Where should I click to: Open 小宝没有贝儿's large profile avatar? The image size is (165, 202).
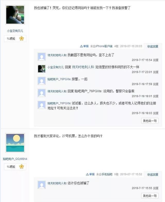pos(15,15)
